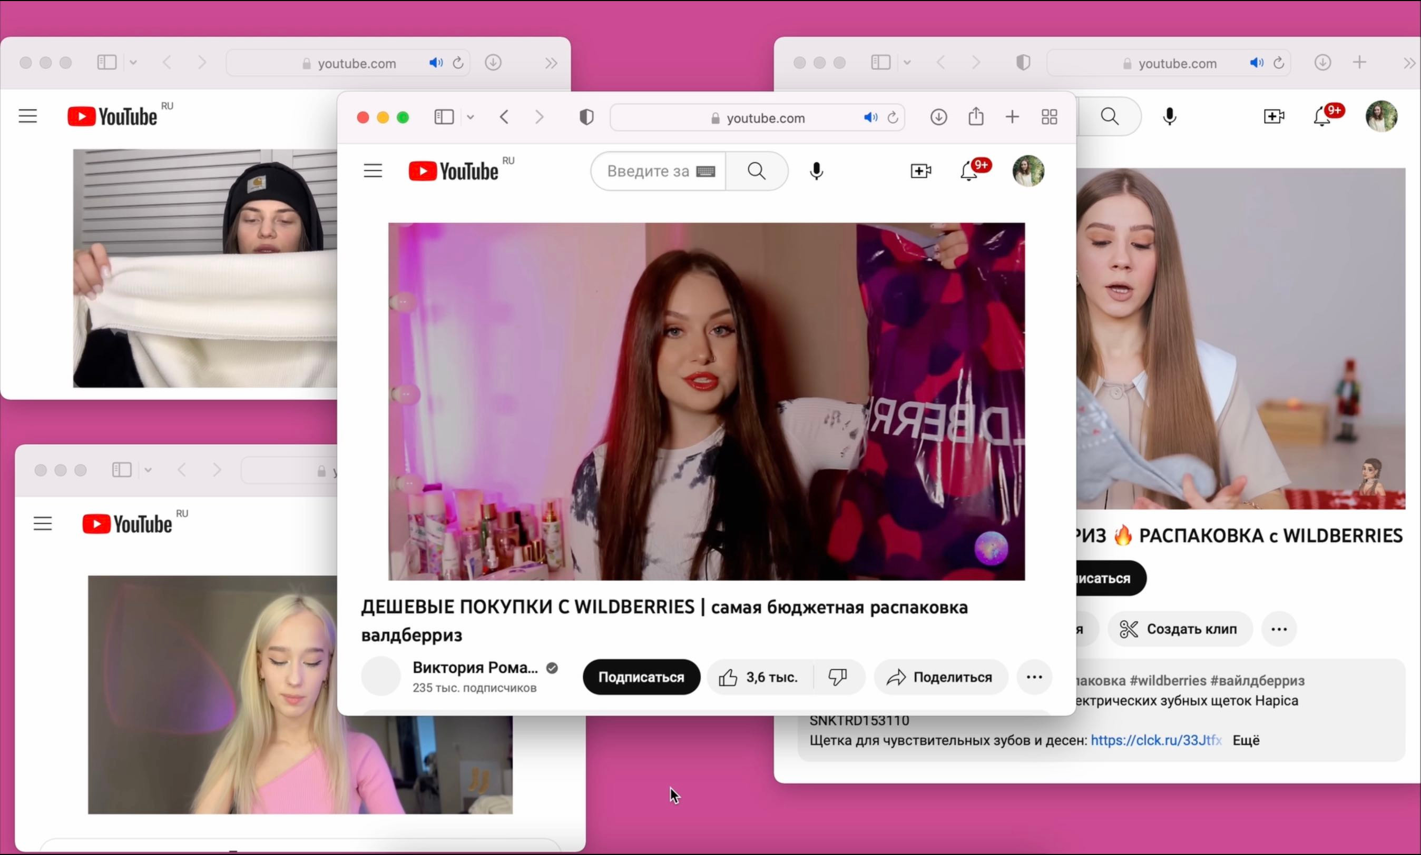Toggle sidebar in top-left Safari window
The height and width of the screenshot is (855, 1421).
106,62
